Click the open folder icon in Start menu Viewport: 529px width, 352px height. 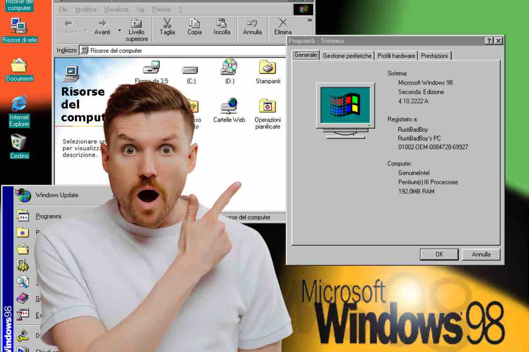(x=22, y=249)
